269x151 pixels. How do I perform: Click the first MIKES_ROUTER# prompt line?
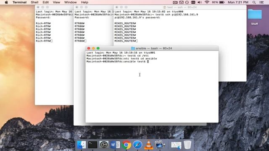[125, 23]
